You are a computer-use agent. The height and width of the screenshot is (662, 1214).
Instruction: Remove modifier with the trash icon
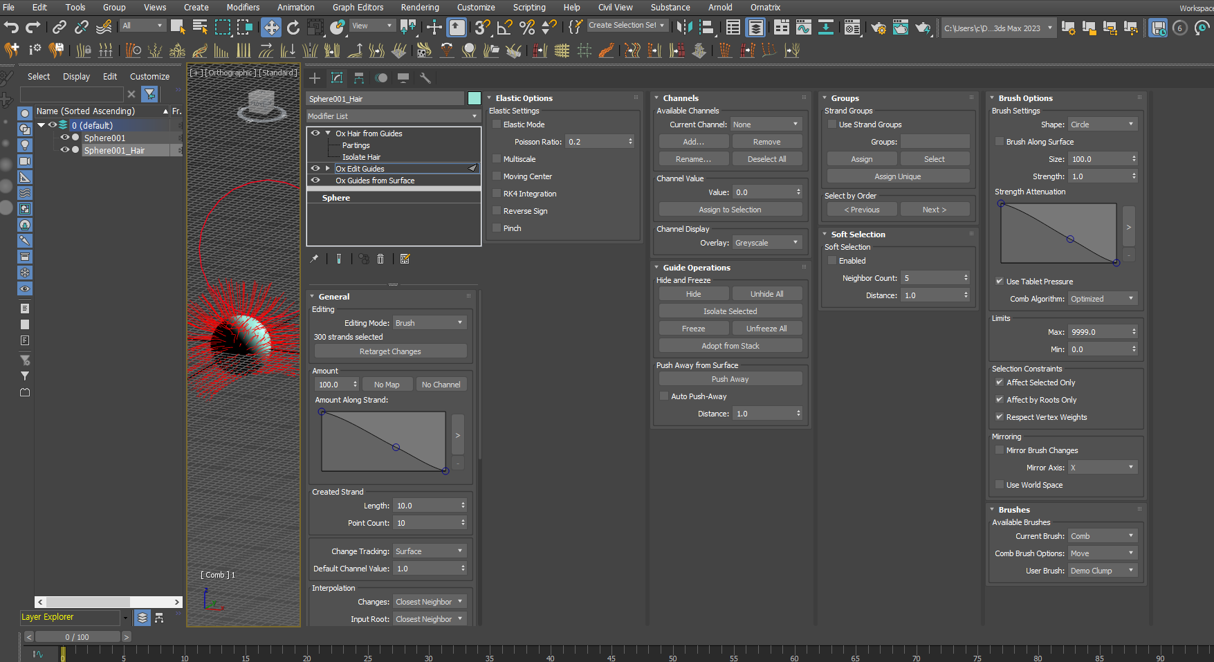coord(380,259)
